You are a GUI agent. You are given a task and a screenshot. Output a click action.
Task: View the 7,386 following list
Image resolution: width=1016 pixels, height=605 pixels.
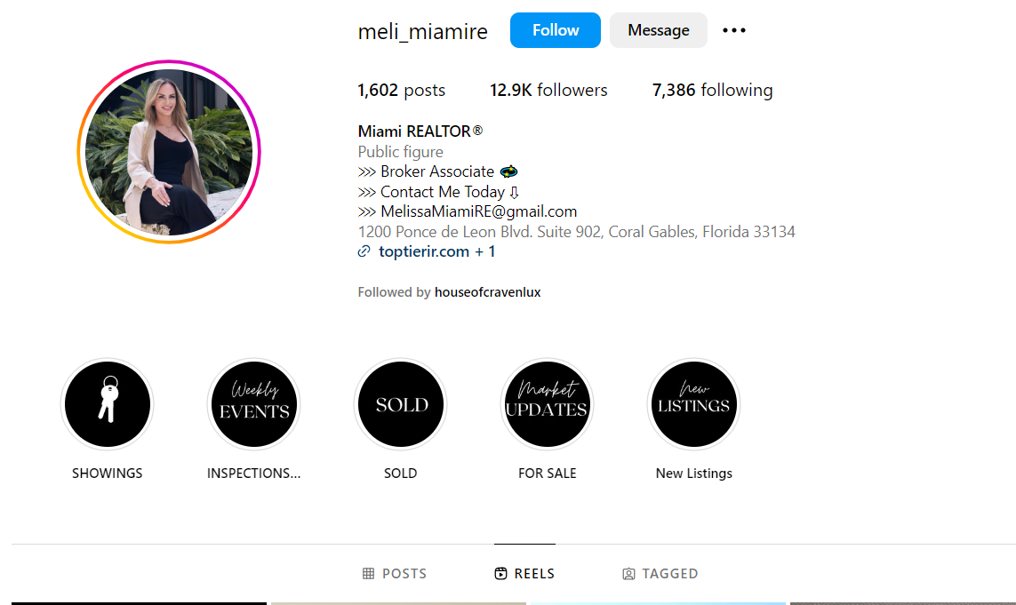[x=712, y=90]
